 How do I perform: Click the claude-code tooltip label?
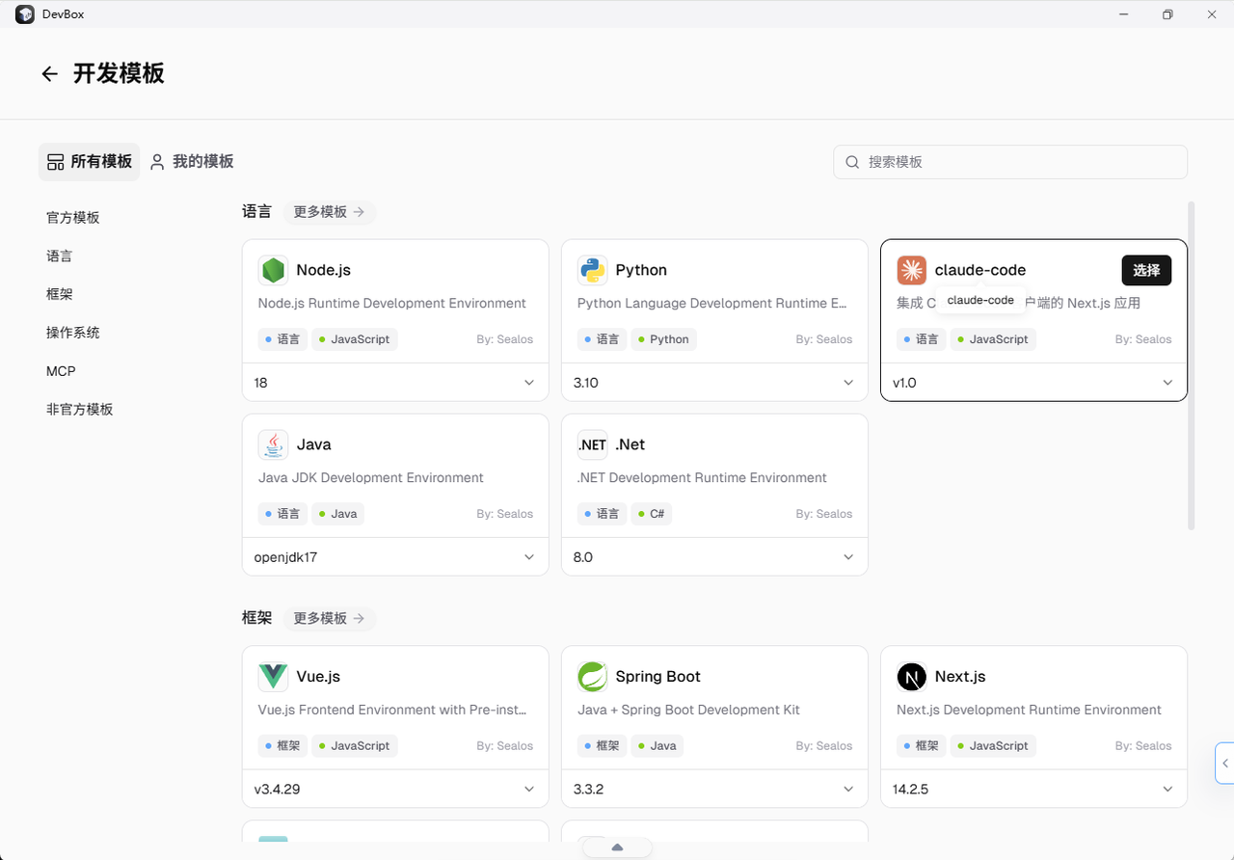point(980,300)
